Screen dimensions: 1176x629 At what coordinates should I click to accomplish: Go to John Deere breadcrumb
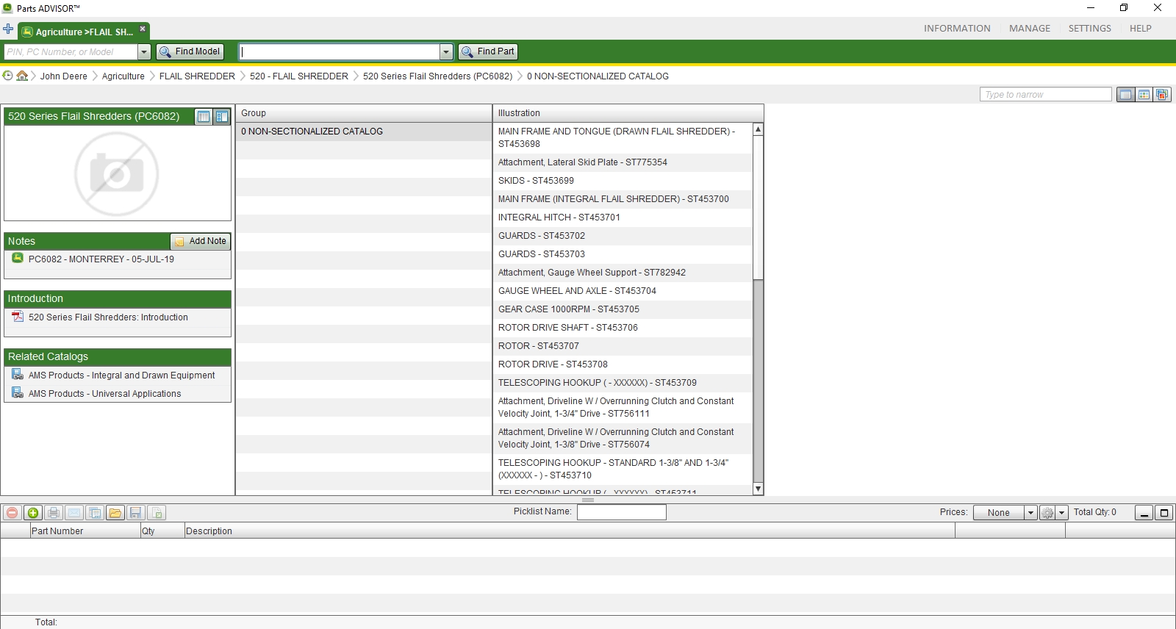[x=63, y=76]
